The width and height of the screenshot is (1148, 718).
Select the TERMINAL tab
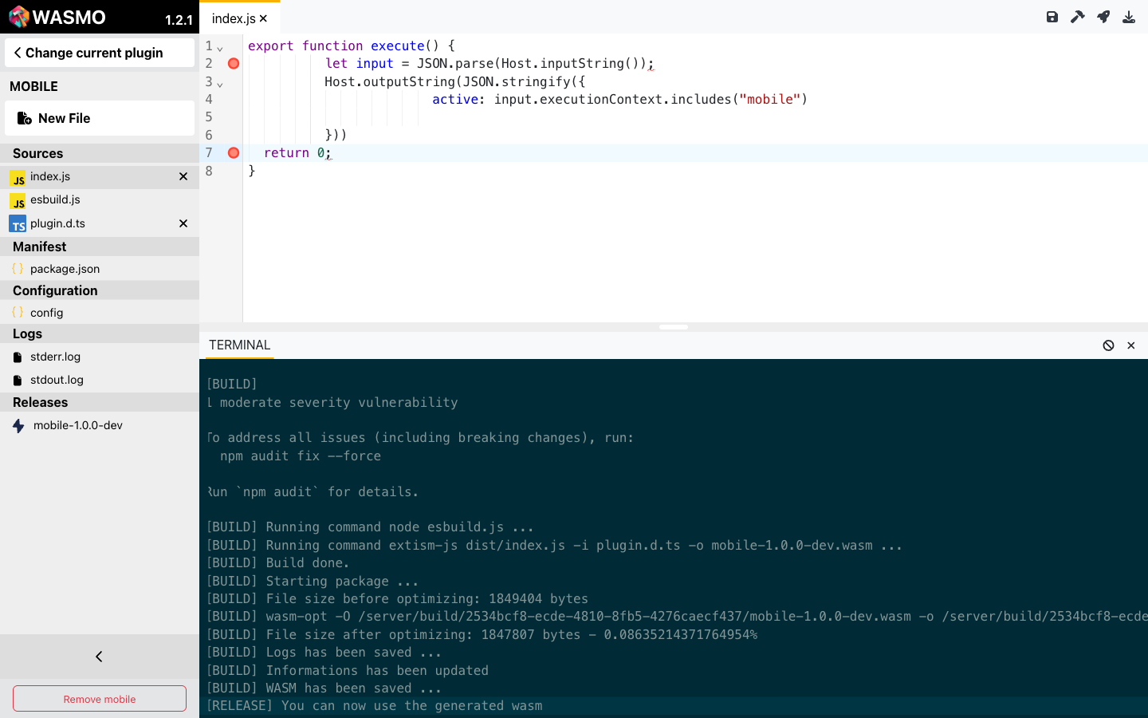pyautogui.click(x=239, y=345)
